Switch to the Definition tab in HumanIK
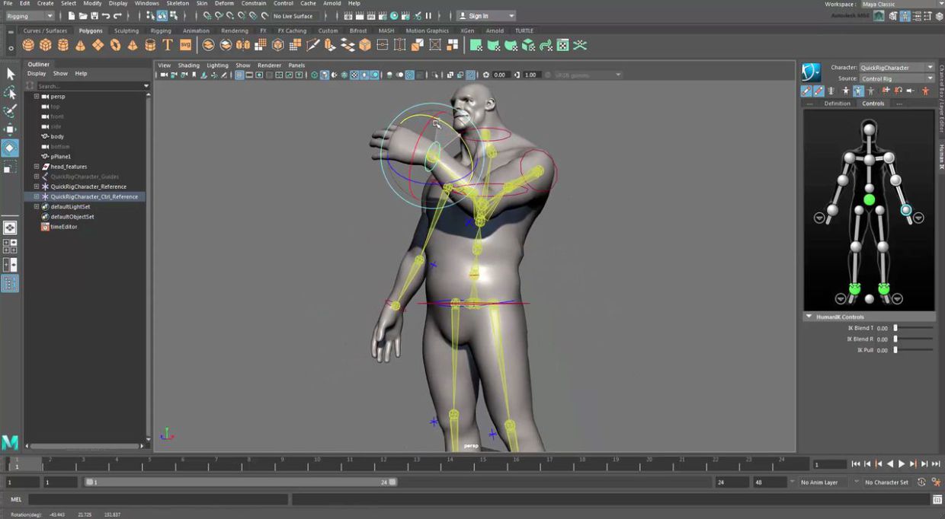 coord(836,103)
